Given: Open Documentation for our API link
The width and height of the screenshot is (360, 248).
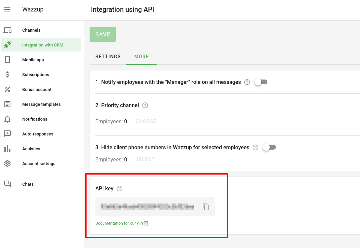Looking at the screenshot, I should [x=119, y=223].
